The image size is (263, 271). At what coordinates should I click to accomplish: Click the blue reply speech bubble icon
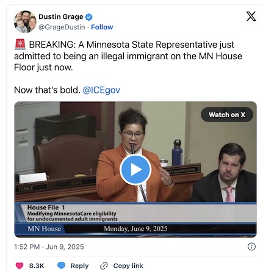point(61,266)
